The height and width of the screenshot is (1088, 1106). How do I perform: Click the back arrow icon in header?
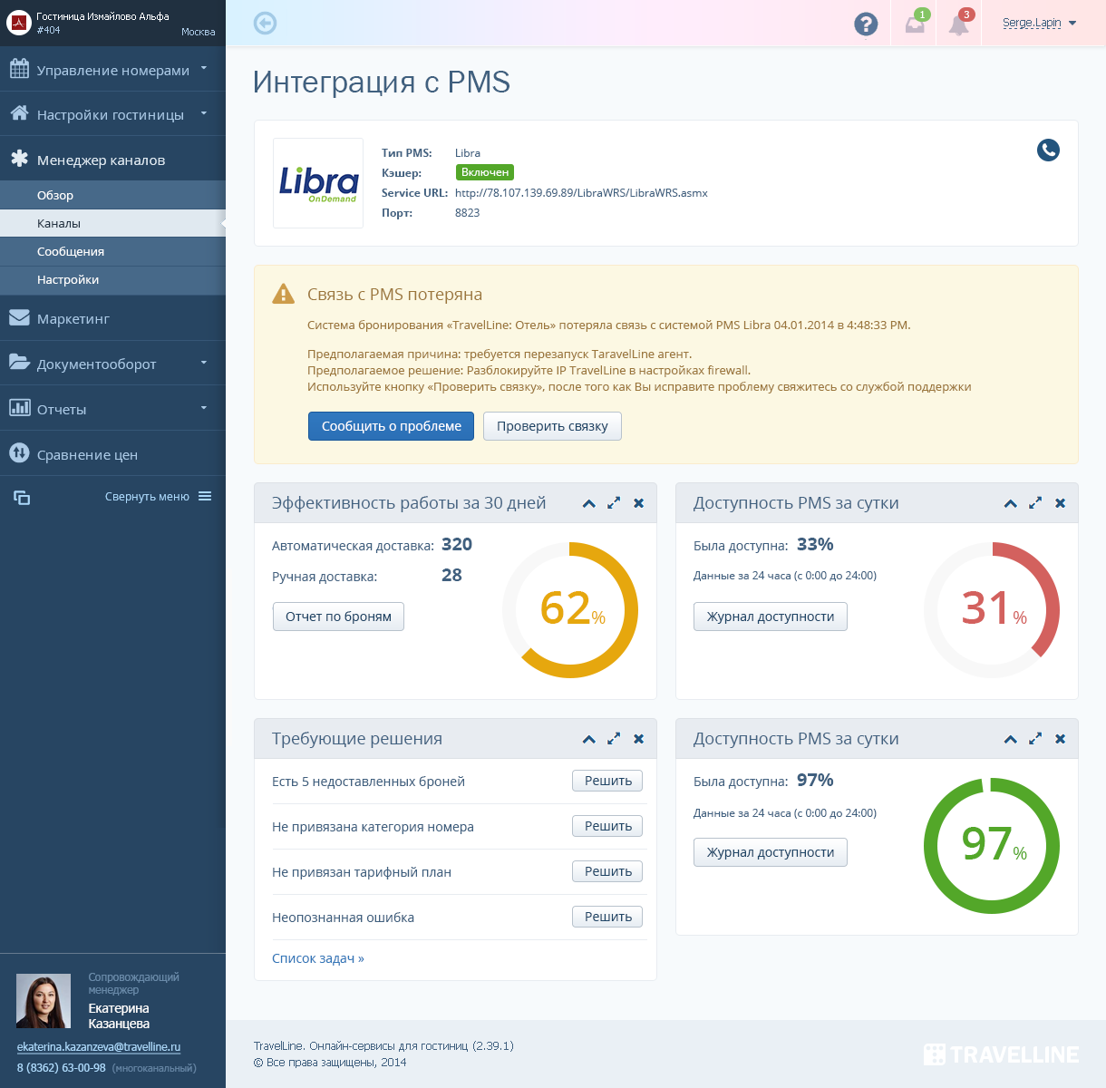click(265, 23)
